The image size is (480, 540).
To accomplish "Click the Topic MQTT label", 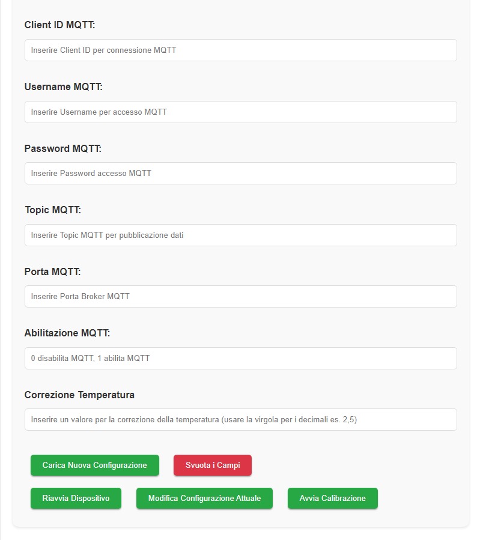I will coord(53,210).
